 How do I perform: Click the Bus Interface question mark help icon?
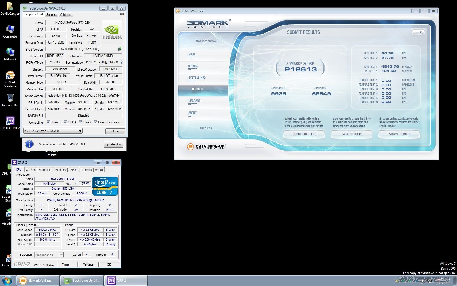tap(122, 62)
